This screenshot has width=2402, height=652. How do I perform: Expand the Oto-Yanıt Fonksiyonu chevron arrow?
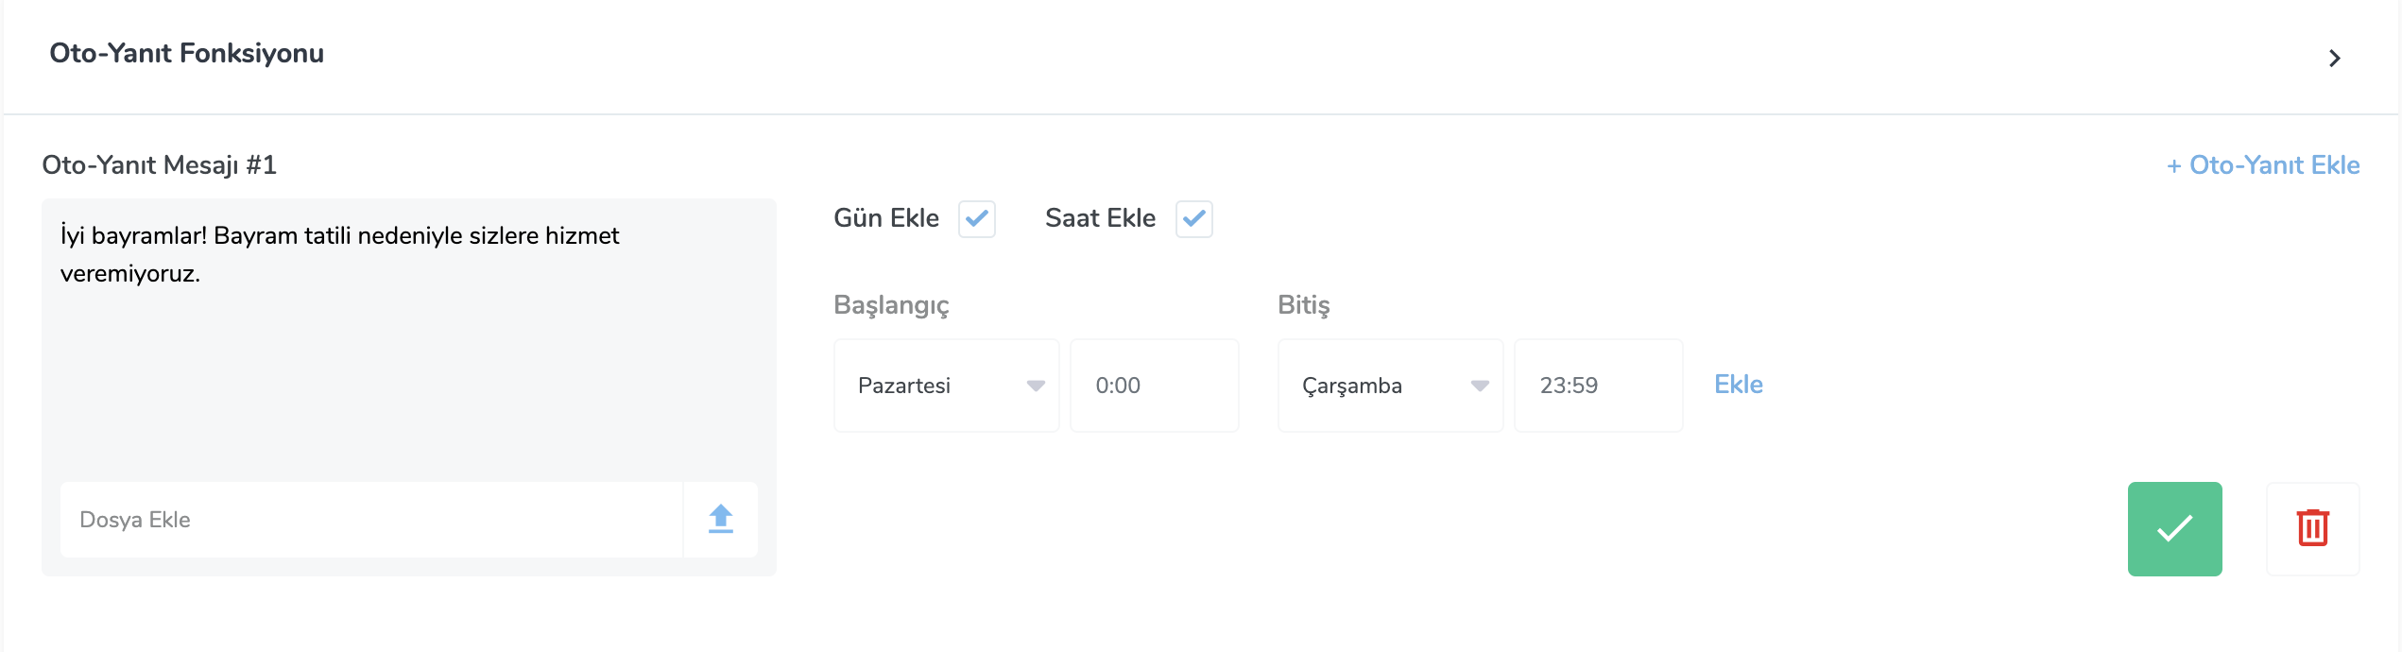click(2334, 59)
